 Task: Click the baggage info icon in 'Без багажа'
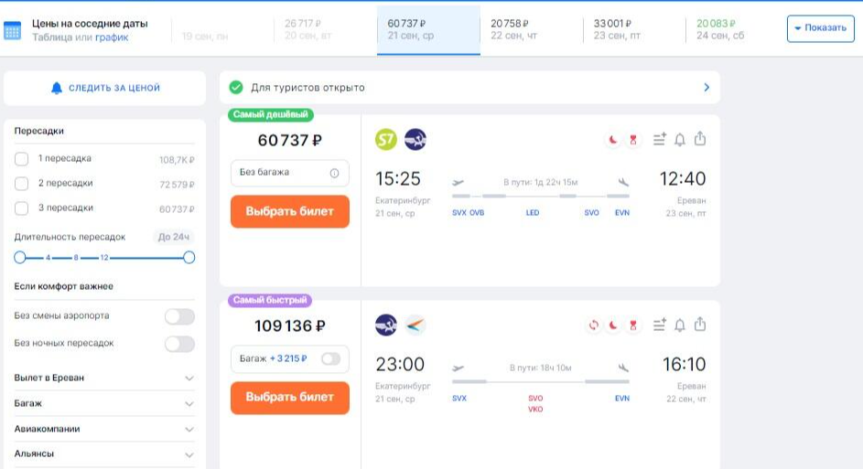pyautogui.click(x=334, y=173)
